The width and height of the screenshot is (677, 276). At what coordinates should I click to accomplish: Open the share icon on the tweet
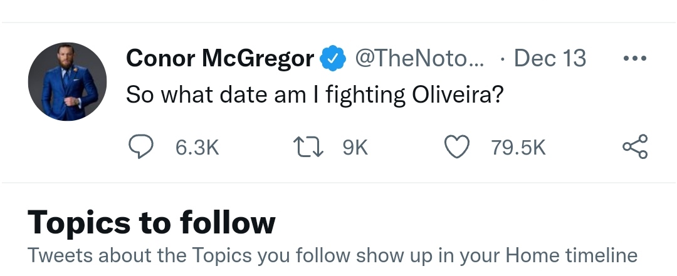(x=634, y=147)
